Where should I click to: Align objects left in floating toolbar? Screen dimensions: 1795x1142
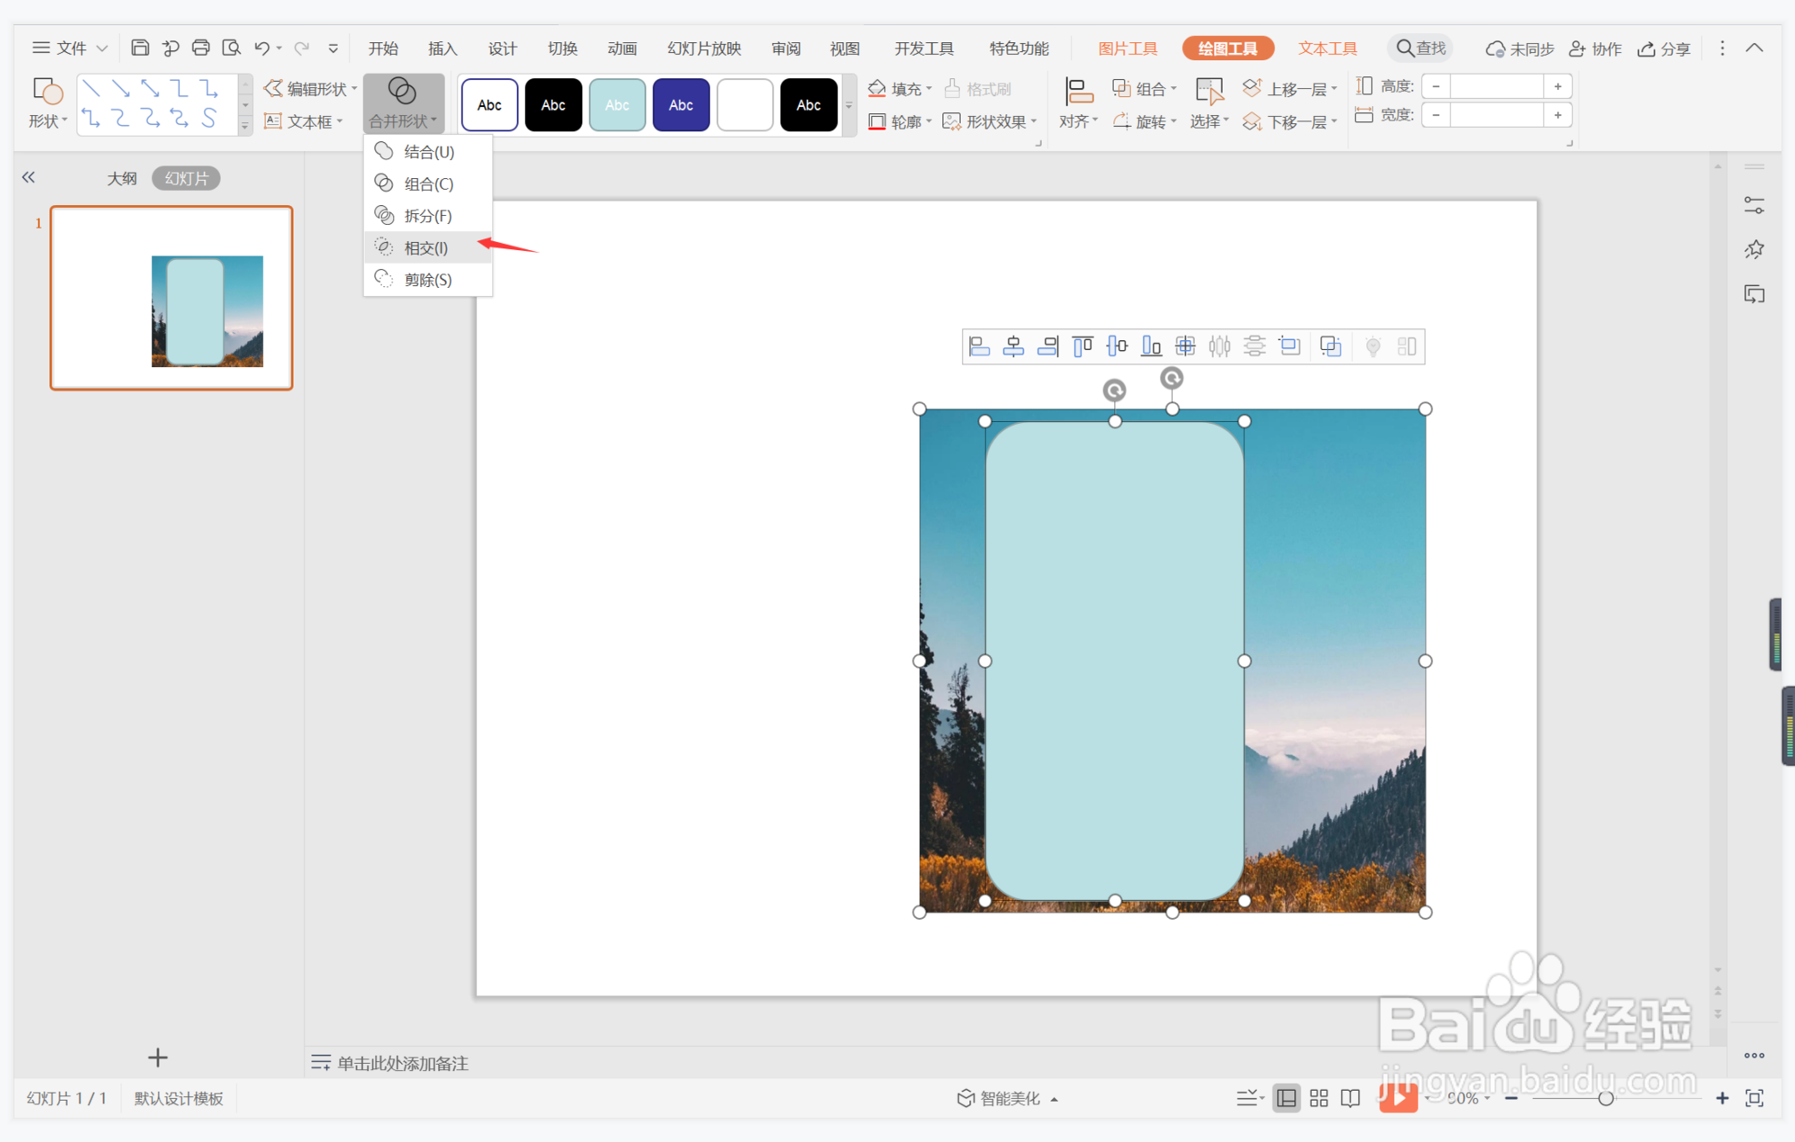[x=979, y=346]
